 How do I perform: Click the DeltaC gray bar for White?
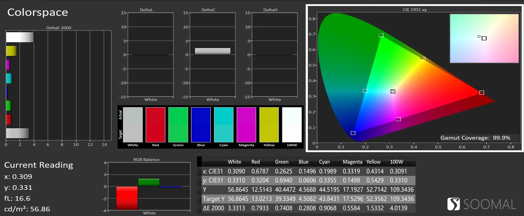pos(212,51)
